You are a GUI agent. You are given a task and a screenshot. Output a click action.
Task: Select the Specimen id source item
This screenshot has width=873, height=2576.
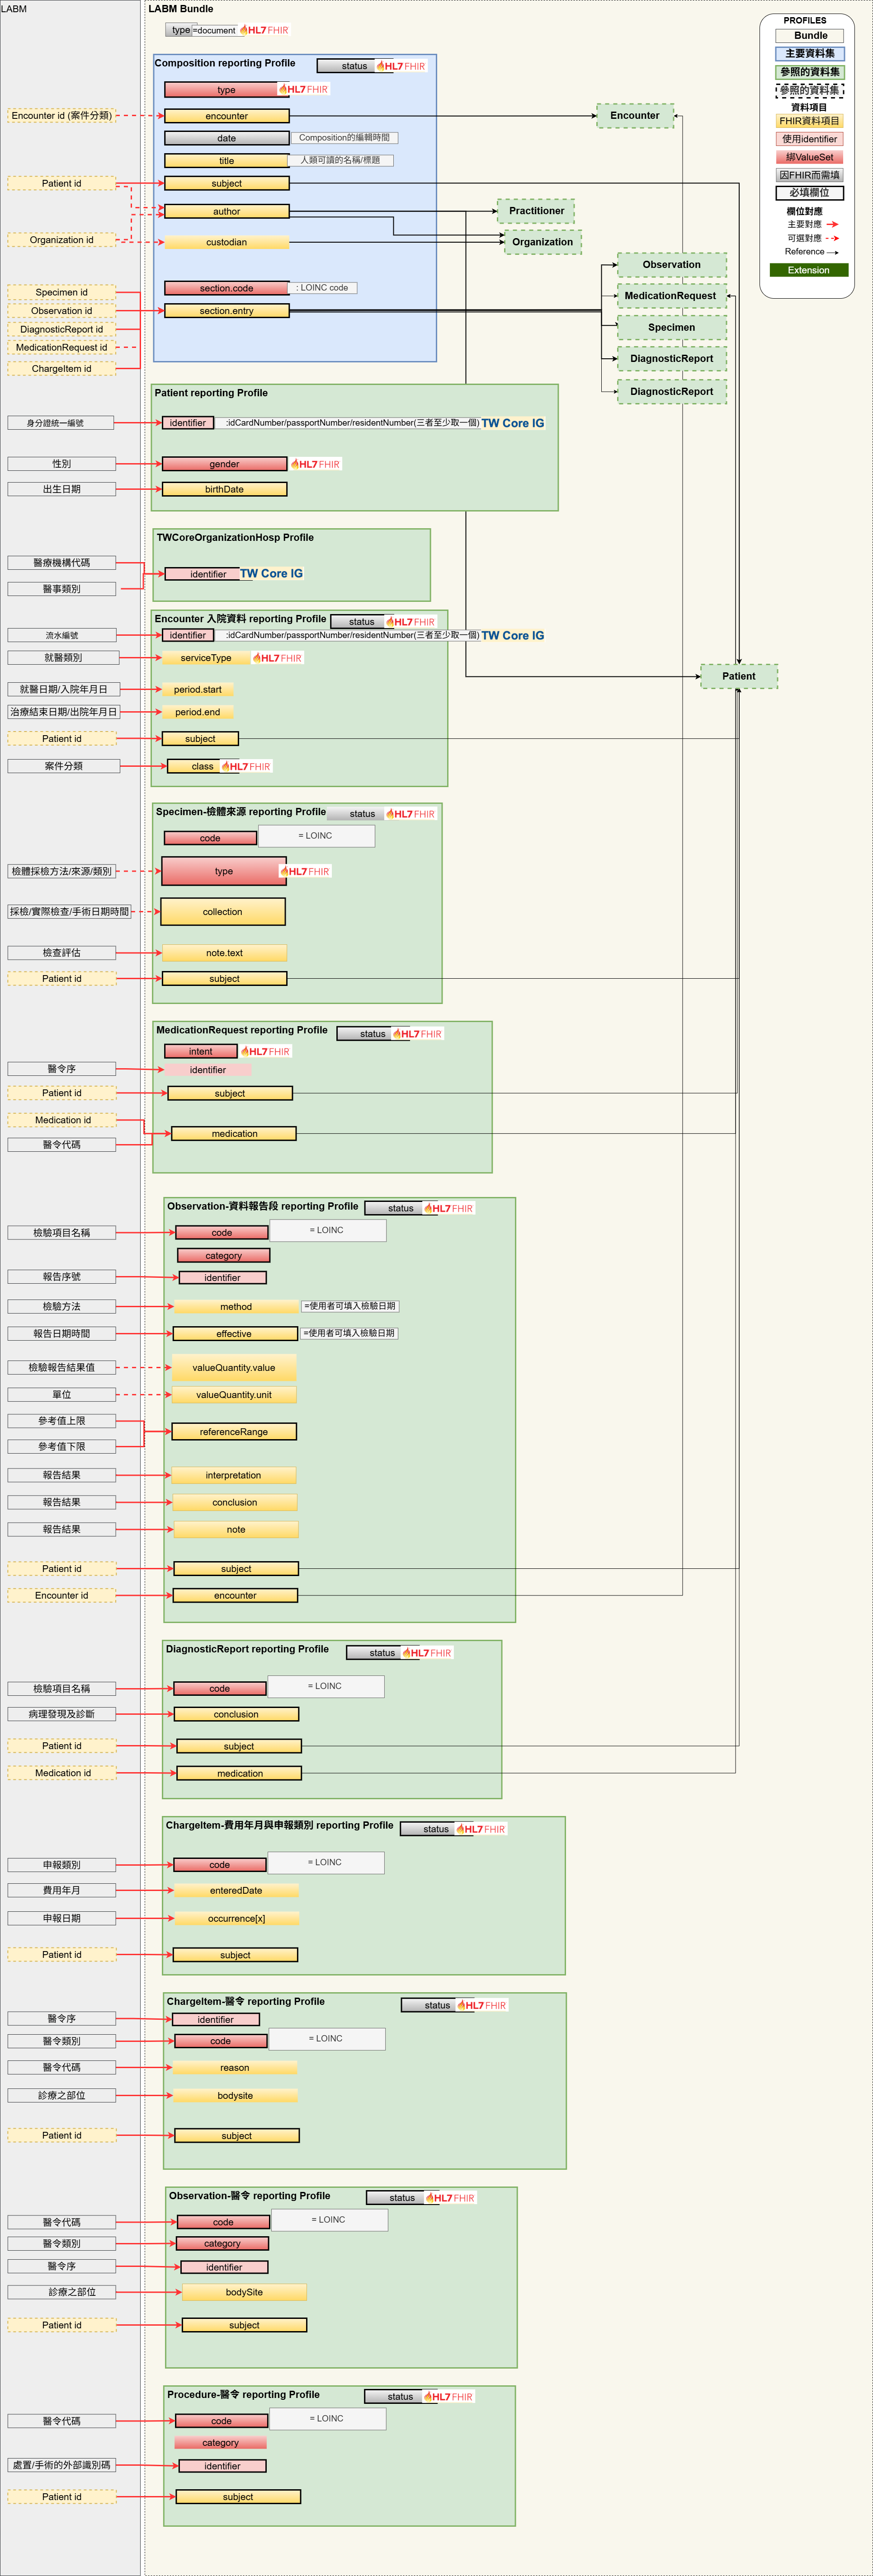point(62,292)
